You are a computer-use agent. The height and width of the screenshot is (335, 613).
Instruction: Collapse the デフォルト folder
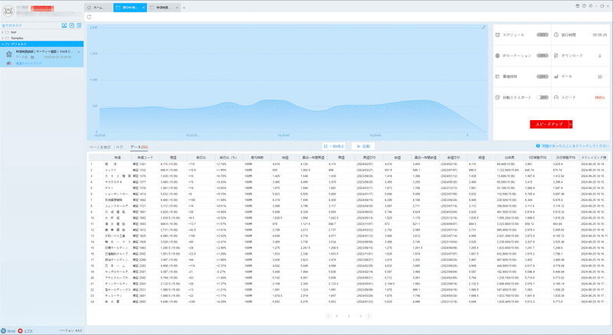click(x=3, y=44)
